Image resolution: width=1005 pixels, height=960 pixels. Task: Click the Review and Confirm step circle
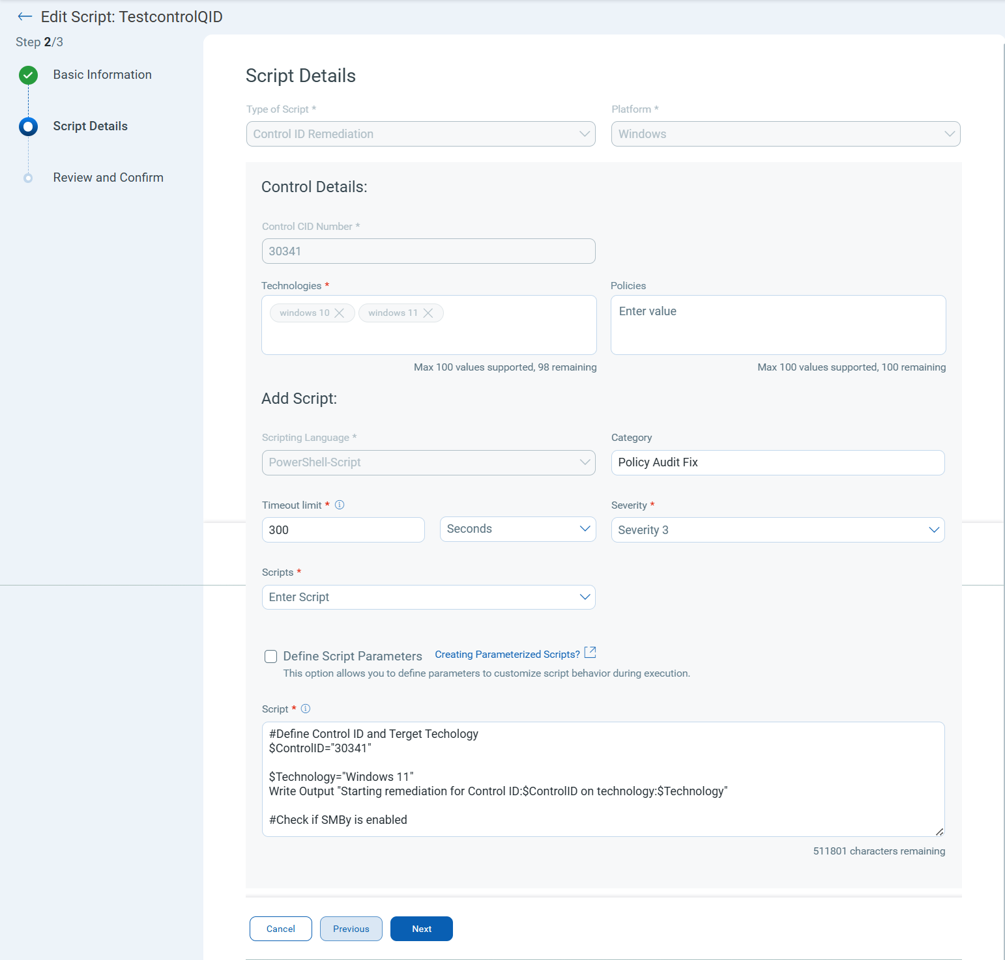click(28, 178)
